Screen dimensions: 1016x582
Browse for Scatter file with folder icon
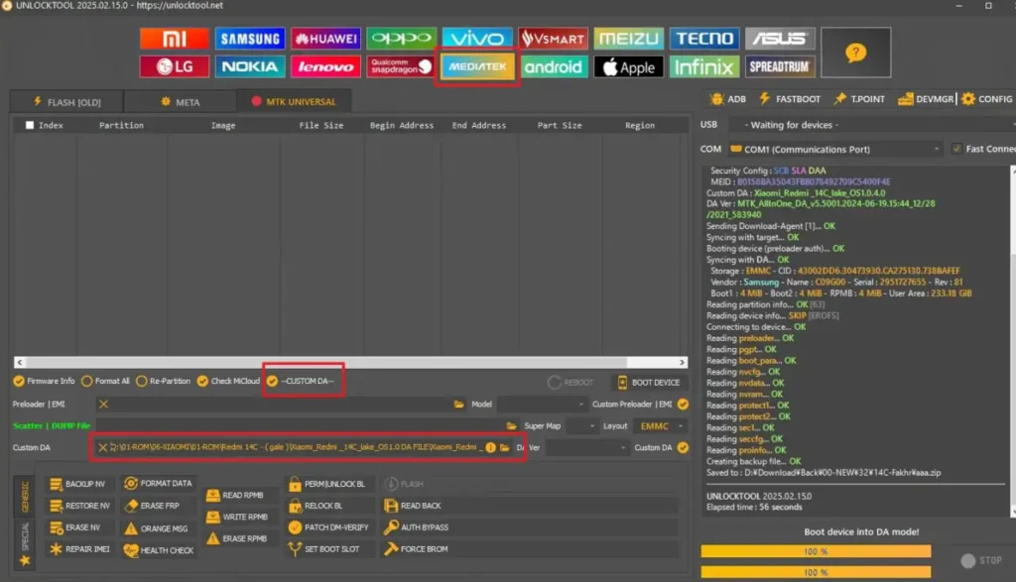pos(511,426)
